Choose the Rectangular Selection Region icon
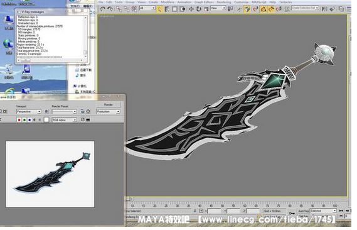Screen dimensions: 357x230 point(174,9)
